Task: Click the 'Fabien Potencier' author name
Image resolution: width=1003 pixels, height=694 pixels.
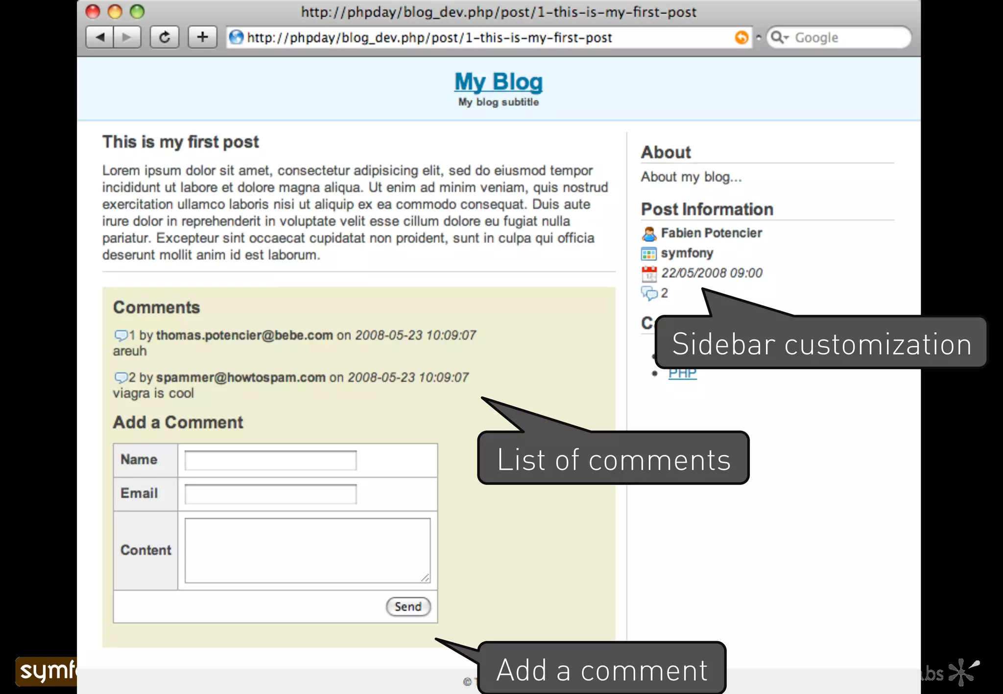Action: [x=711, y=233]
